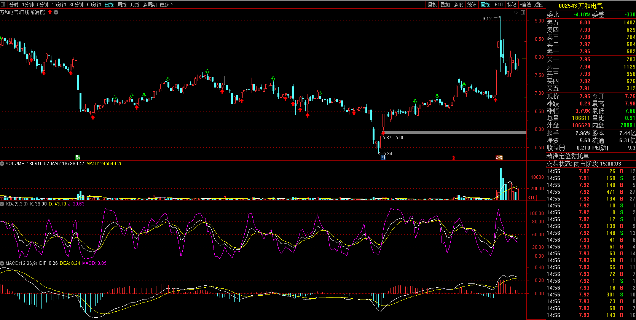
Task: Open the main chart indicator dropdown arrow
Action: tap(56, 12)
